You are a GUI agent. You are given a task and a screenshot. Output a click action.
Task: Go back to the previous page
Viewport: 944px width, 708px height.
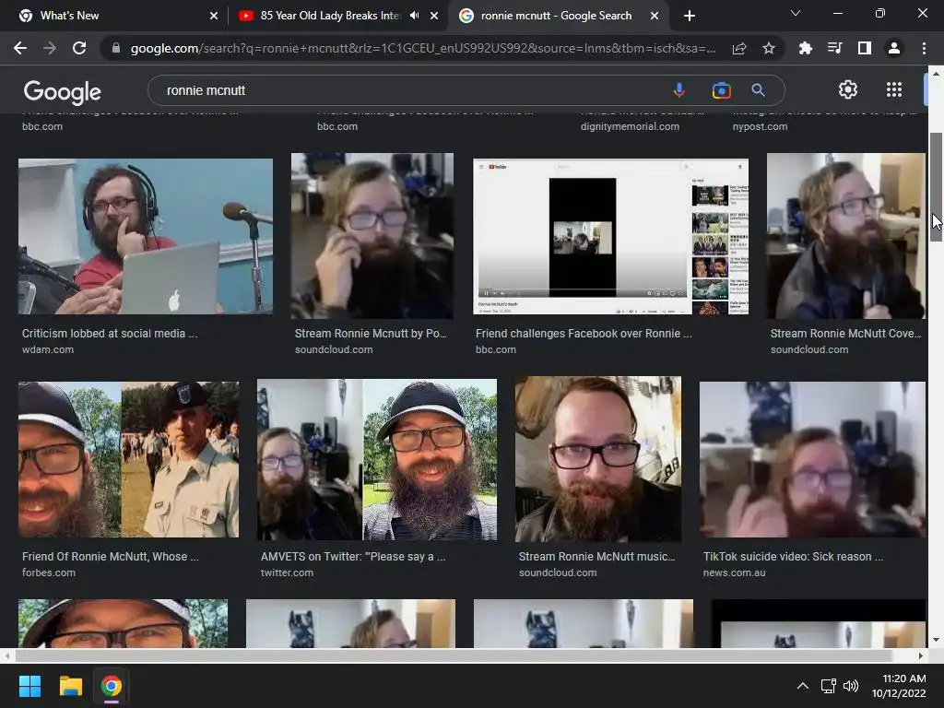[x=20, y=48]
